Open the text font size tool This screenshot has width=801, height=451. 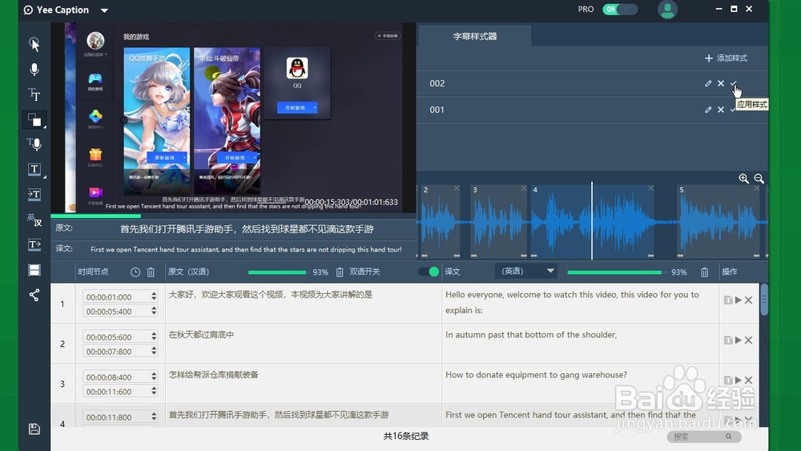point(34,95)
